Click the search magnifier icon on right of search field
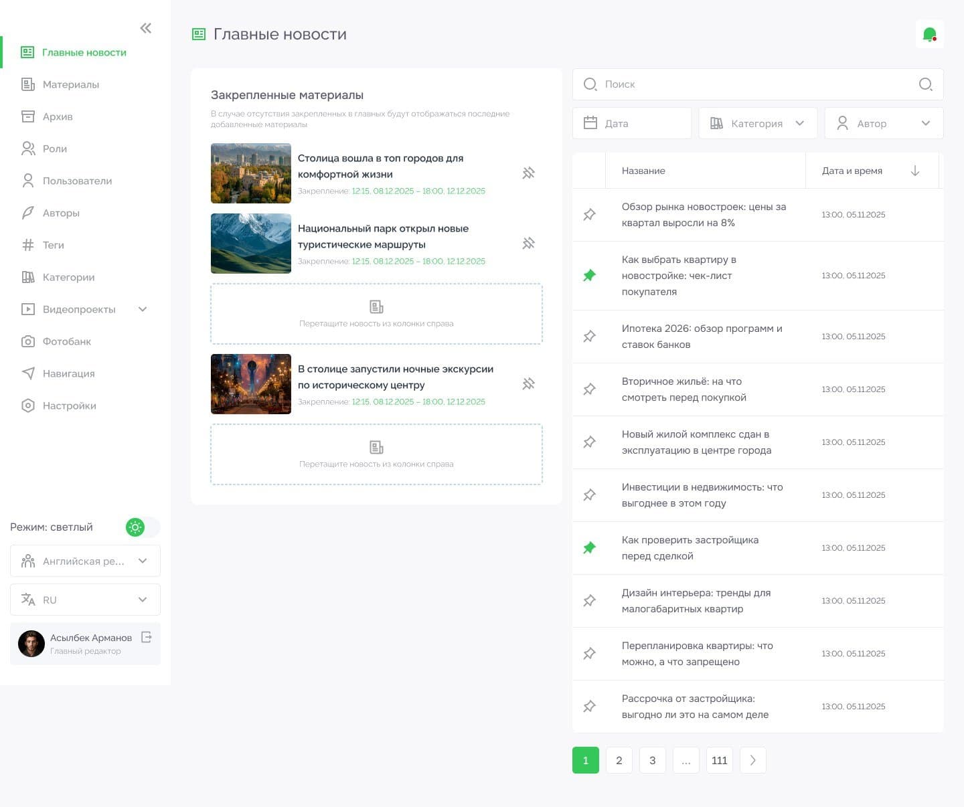This screenshot has width=964, height=807. pyautogui.click(x=925, y=84)
